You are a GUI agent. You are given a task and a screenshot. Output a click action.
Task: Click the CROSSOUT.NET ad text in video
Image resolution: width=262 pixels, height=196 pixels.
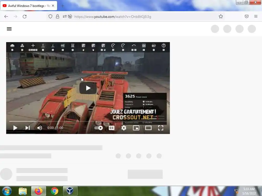click(133, 117)
